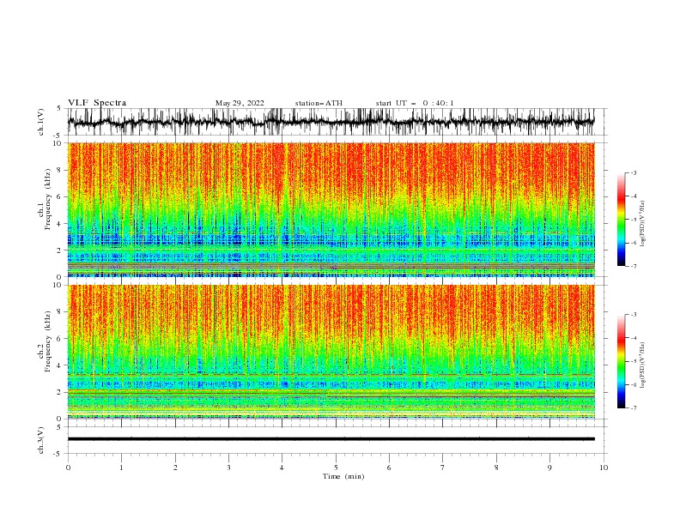Click the lower PSD color scale bar
The width and height of the screenshot is (680, 525).
tap(622, 361)
